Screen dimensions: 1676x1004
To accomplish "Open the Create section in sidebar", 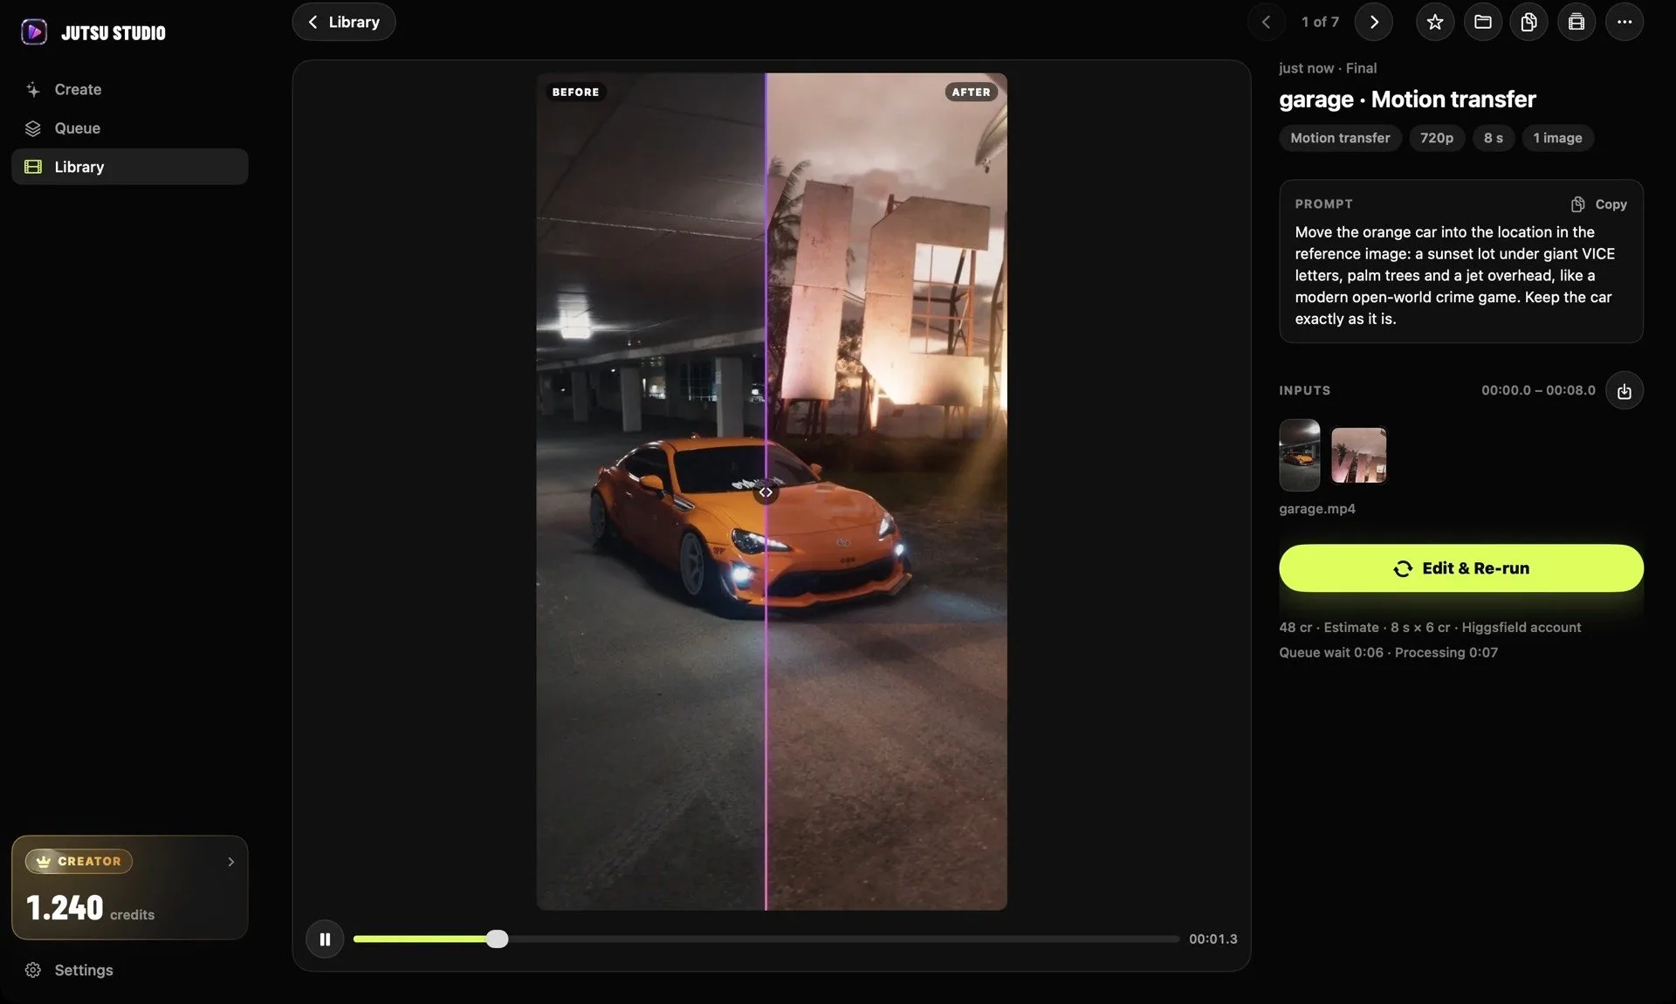I will (129, 89).
